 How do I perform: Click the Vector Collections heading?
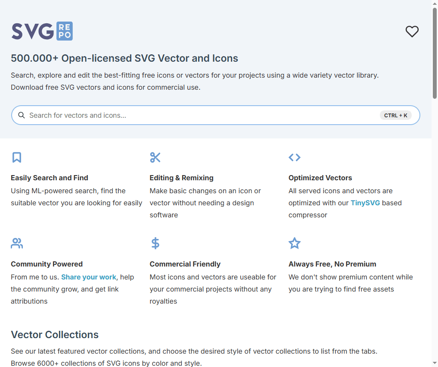[55, 335]
